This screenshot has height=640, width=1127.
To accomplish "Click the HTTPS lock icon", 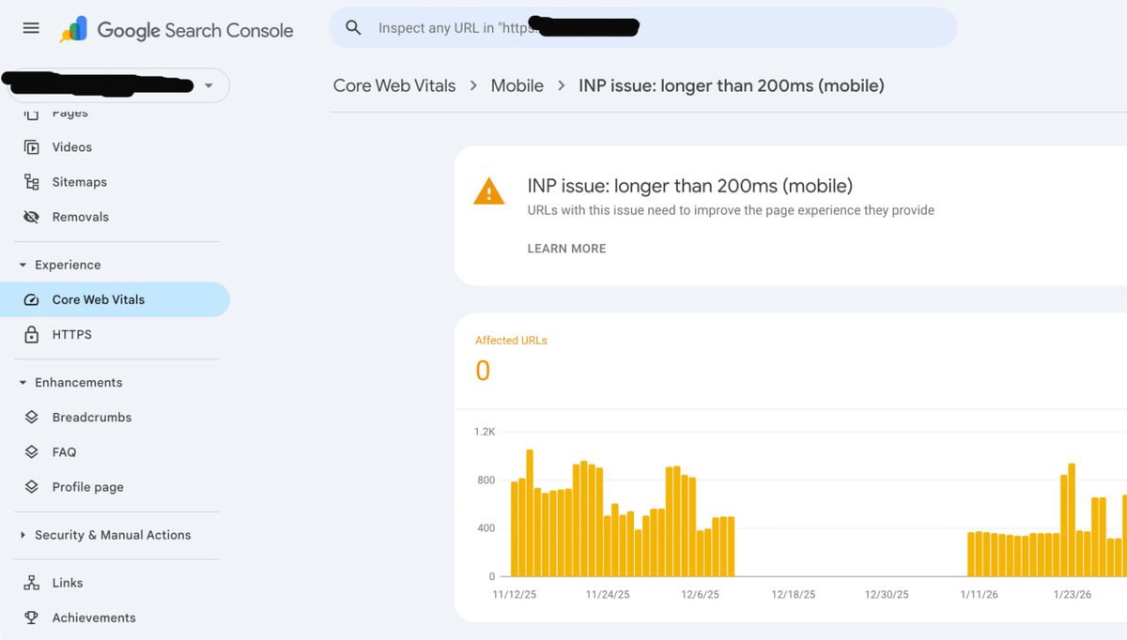I will (x=31, y=335).
